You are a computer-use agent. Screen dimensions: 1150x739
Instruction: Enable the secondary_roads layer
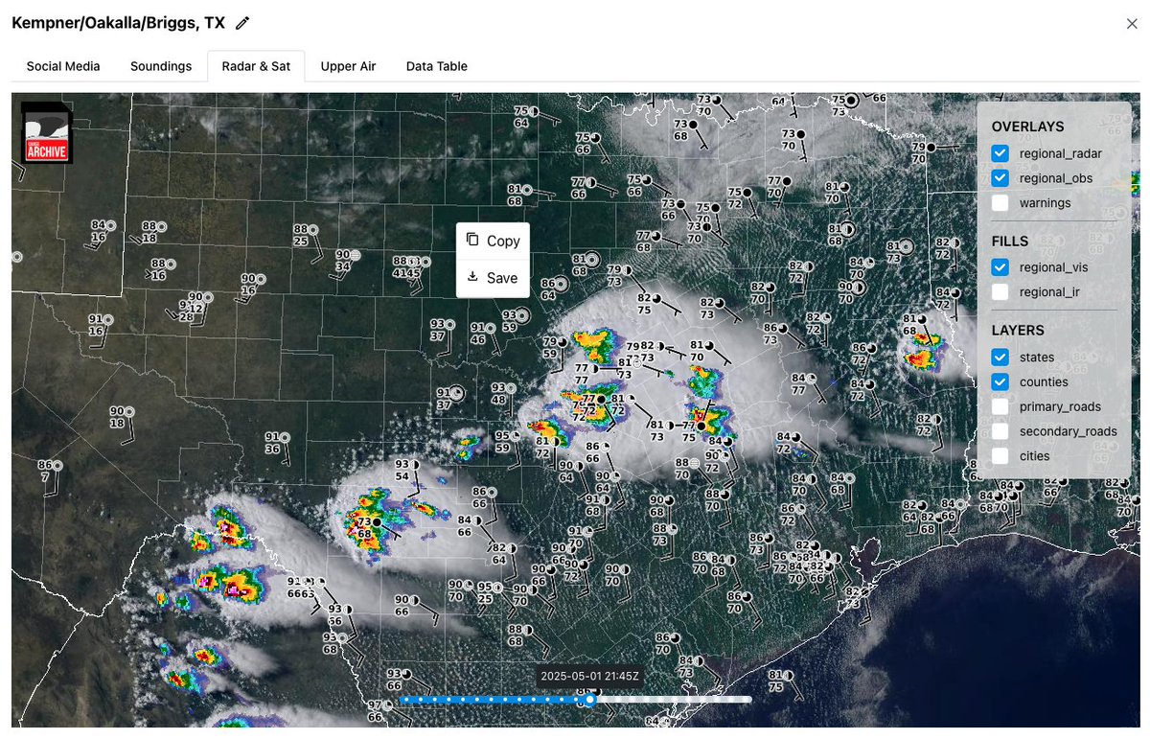(x=1000, y=431)
